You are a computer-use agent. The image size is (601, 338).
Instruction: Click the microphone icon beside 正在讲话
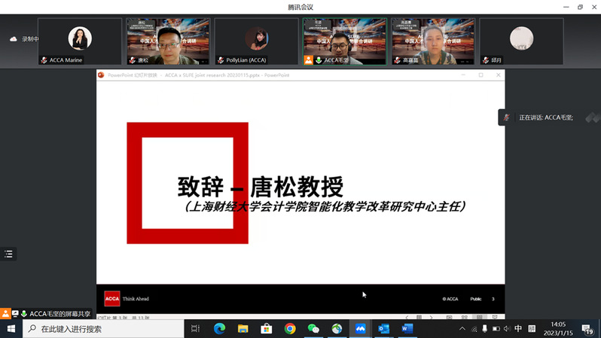coord(507,117)
